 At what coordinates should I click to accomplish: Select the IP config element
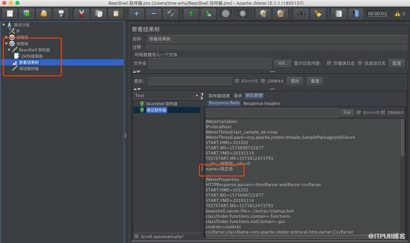coord(18,31)
